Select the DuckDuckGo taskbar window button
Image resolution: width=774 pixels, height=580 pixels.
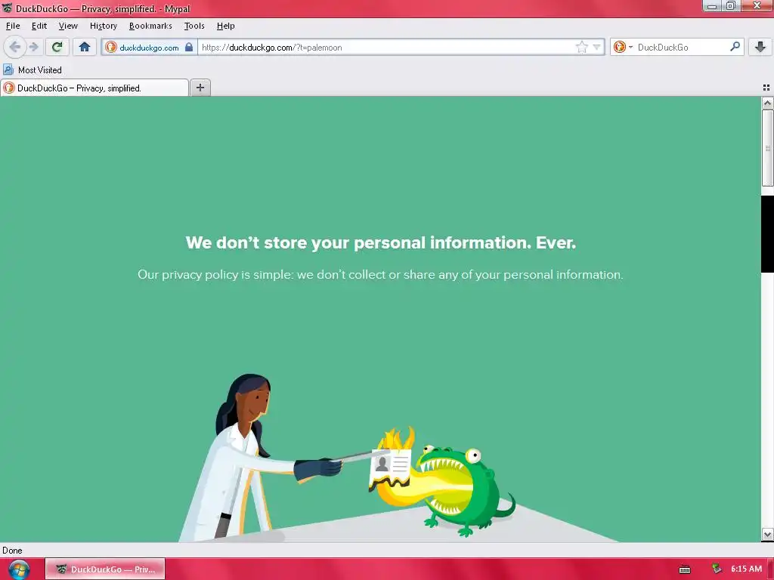click(105, 569)
